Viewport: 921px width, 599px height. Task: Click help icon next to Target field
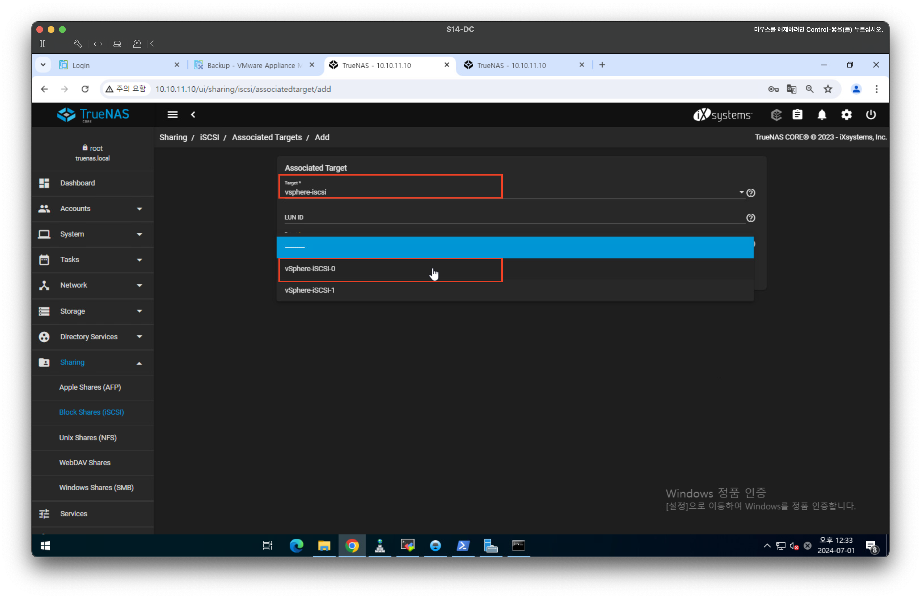click(751, 193)
